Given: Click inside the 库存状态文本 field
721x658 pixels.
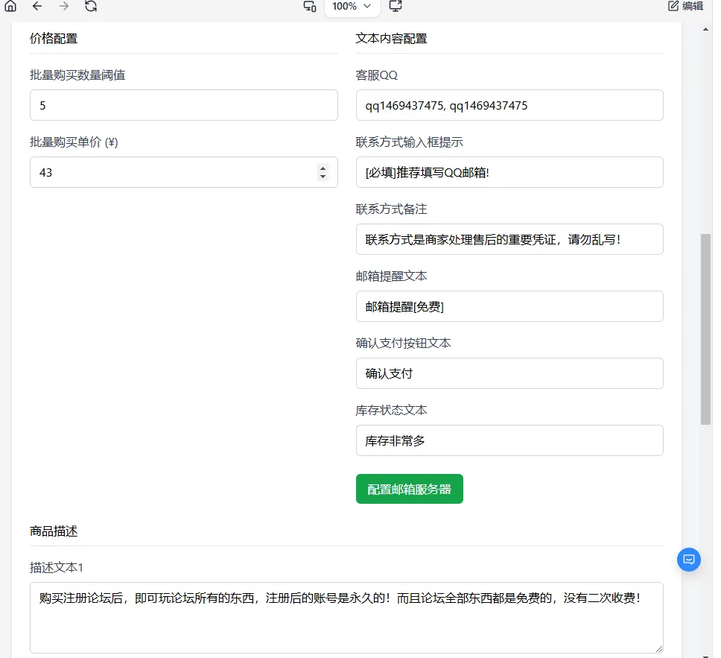Looking at the screenshot, I should pyautogui.click(x=509, y=440).
